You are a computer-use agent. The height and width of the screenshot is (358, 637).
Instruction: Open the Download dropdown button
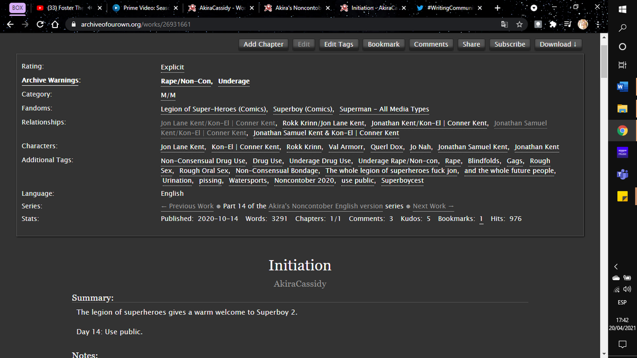[x=558, y=44]
